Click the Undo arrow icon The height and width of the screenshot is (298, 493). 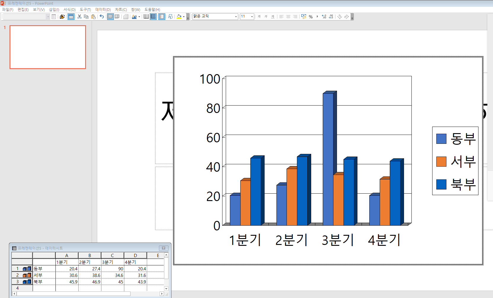click(102, 17)
